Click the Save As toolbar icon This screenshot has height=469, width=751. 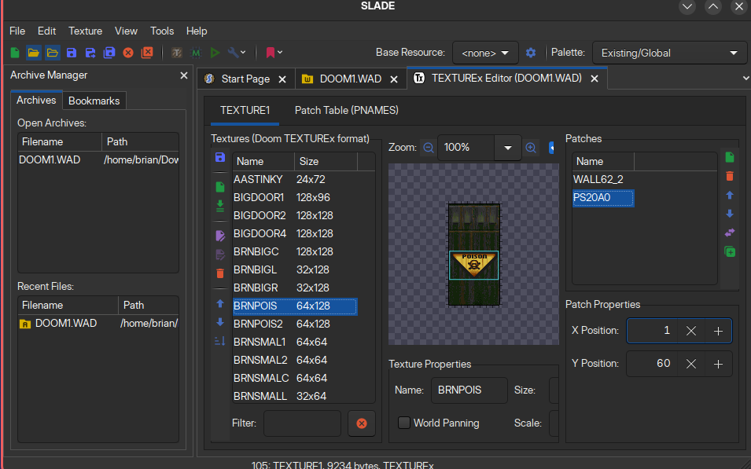click(x=90, y=53)
